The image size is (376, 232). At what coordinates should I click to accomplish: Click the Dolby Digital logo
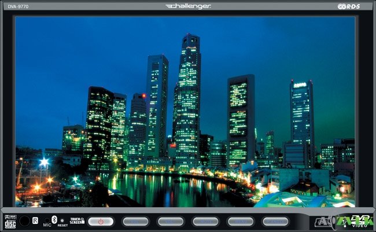9,216
